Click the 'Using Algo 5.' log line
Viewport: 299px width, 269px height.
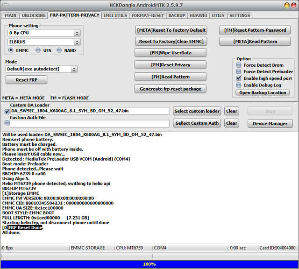click(x=16, y=179)
